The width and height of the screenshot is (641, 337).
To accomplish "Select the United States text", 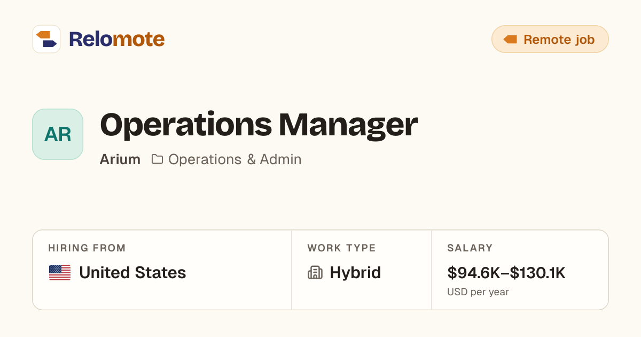I will coord(132,273).
